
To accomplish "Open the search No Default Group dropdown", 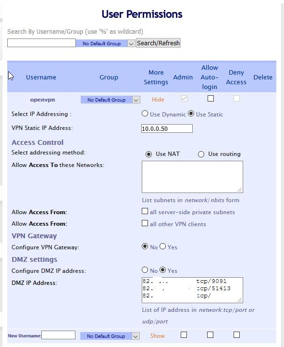I will coord(105,43).
